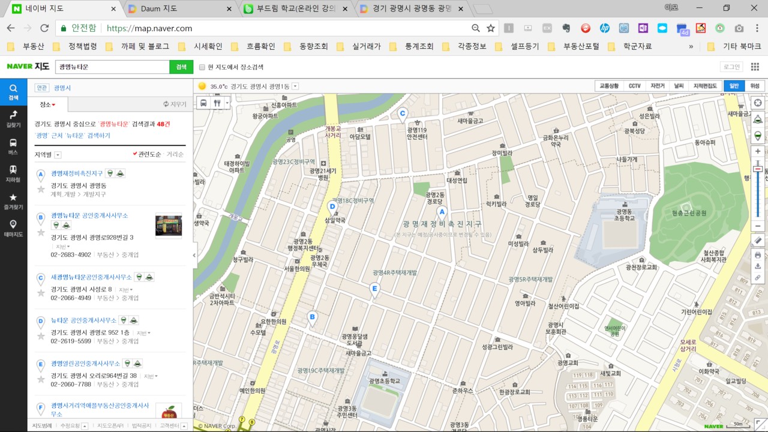Save the map with download icon
Viewport: 768px width, 432px height.
758,266
